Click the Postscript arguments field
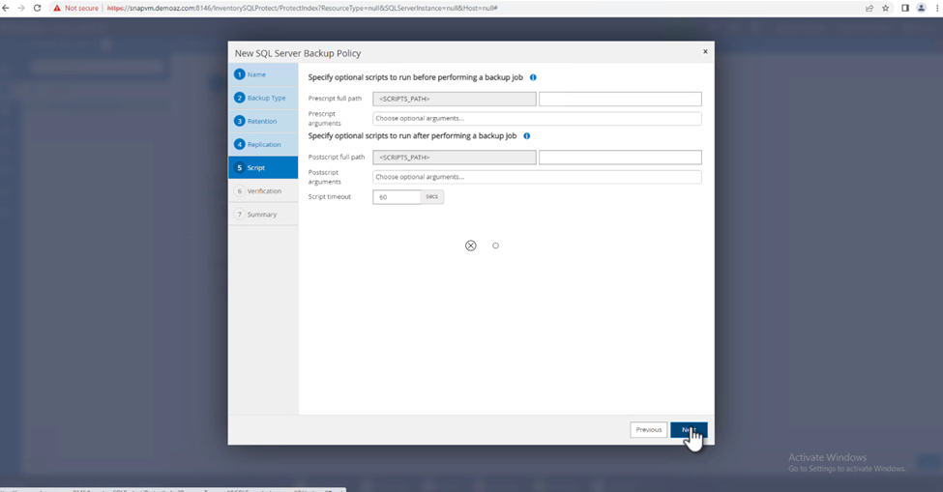Viewport: 943px width, 492px height. (537, 177)
